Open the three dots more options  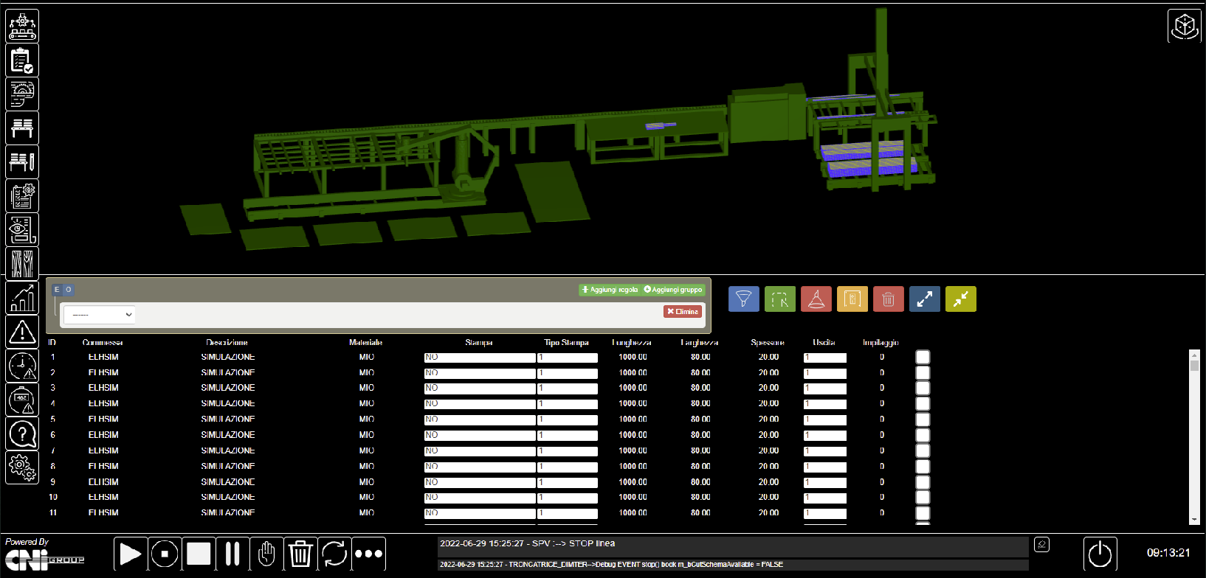(x=369, y=554)
